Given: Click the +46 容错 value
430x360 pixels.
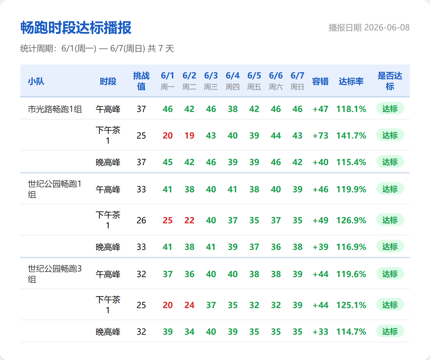Looking at the screenshot, I should tap(320, 189).
